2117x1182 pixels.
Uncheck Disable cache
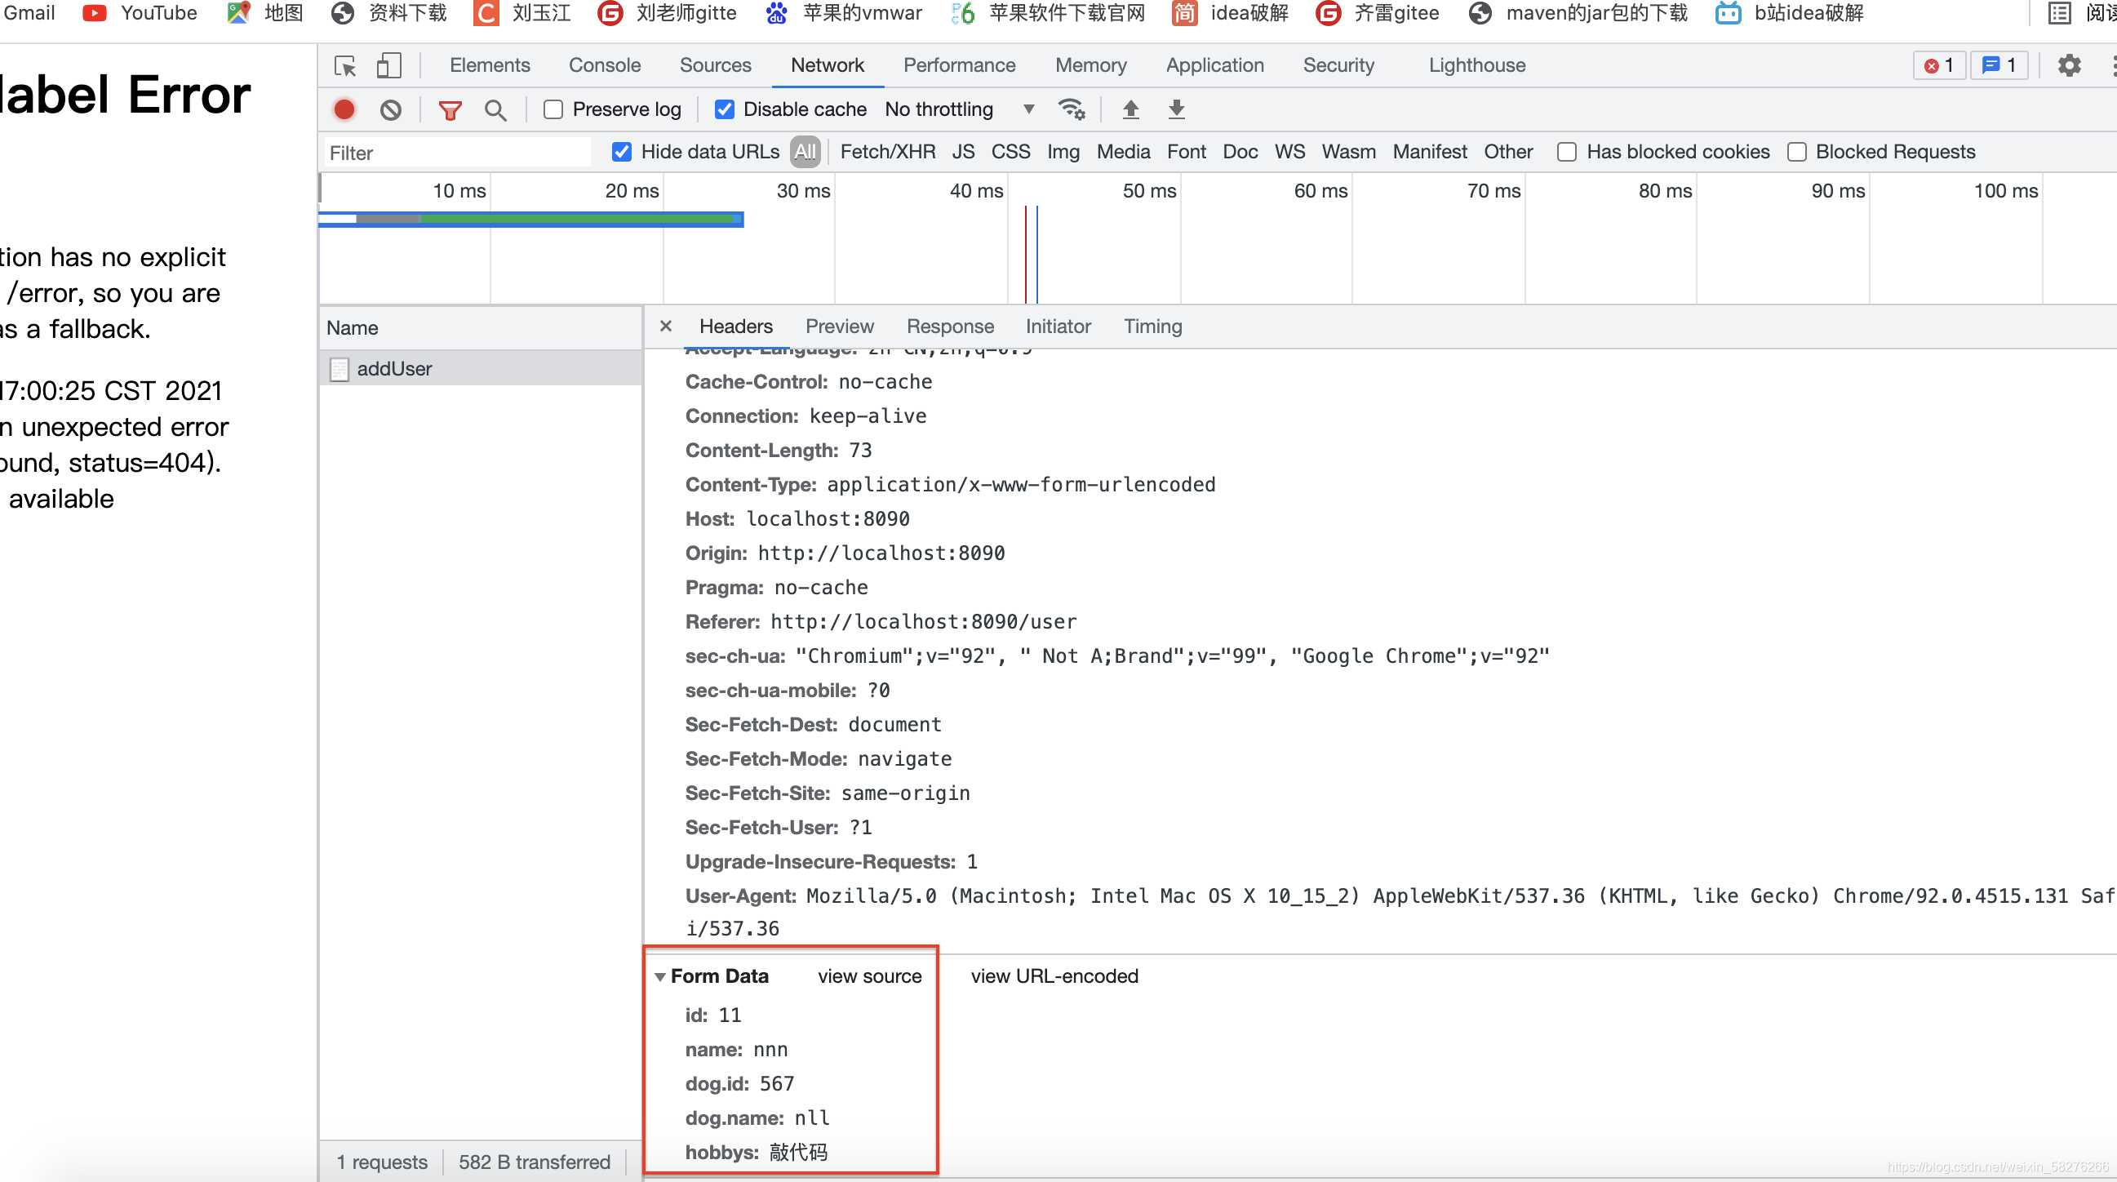[724, 109]
